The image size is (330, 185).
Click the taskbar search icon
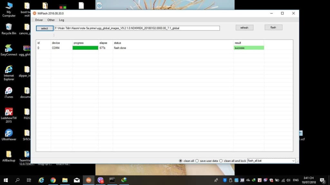pos(17,180)
